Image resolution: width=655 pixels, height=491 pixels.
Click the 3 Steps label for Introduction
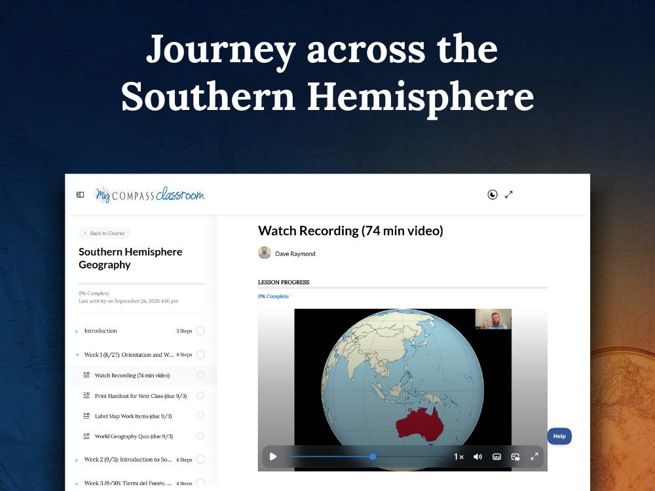coord(184,331)
